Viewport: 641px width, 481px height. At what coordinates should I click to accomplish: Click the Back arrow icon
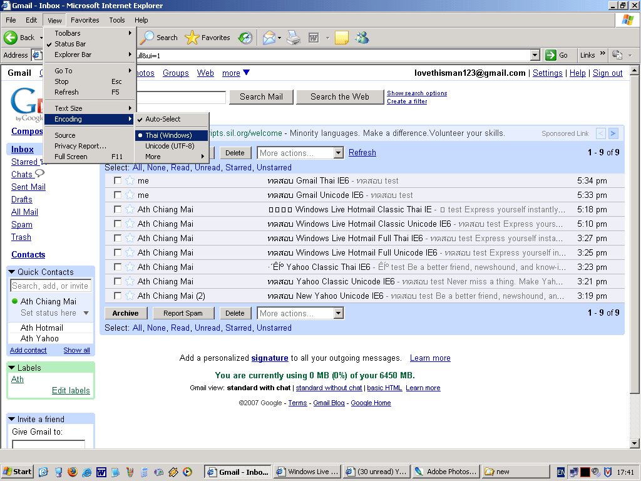11,38
